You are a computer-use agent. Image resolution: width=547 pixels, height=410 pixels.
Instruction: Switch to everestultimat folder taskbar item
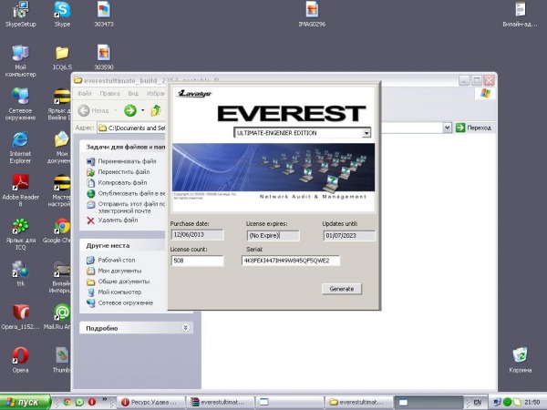click(359, 402)
